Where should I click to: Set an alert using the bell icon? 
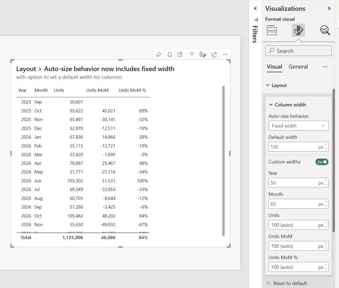[170, 55]
